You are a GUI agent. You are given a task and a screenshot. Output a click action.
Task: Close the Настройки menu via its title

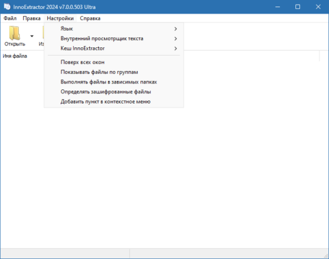coord(60,18)
